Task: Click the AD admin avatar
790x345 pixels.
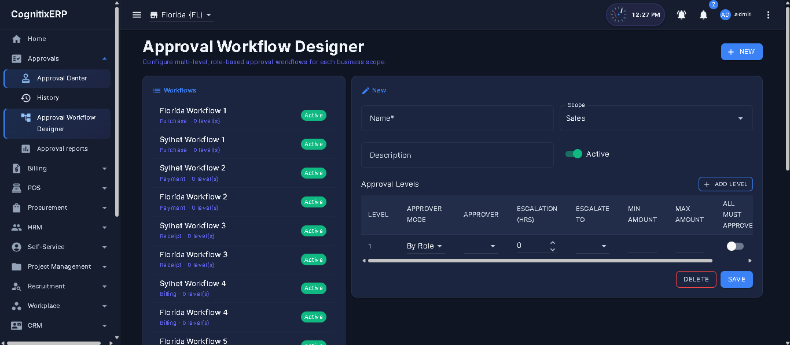Action: [725, 15]
